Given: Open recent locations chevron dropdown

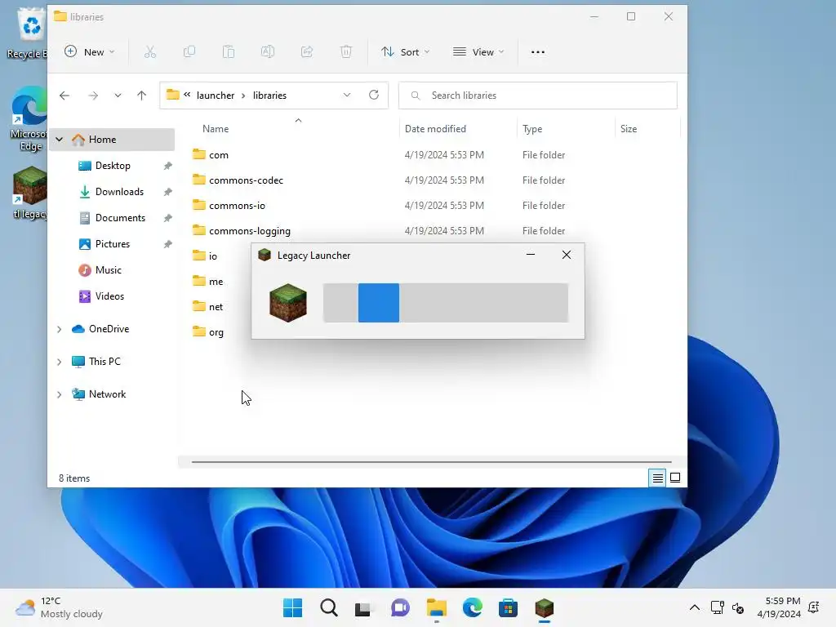Looking at the screenshot, I should (x=118, y=96).
